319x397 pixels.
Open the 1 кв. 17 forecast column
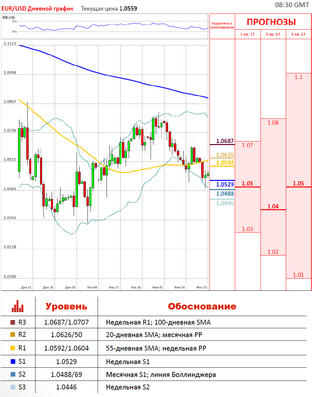click(248, 34)
